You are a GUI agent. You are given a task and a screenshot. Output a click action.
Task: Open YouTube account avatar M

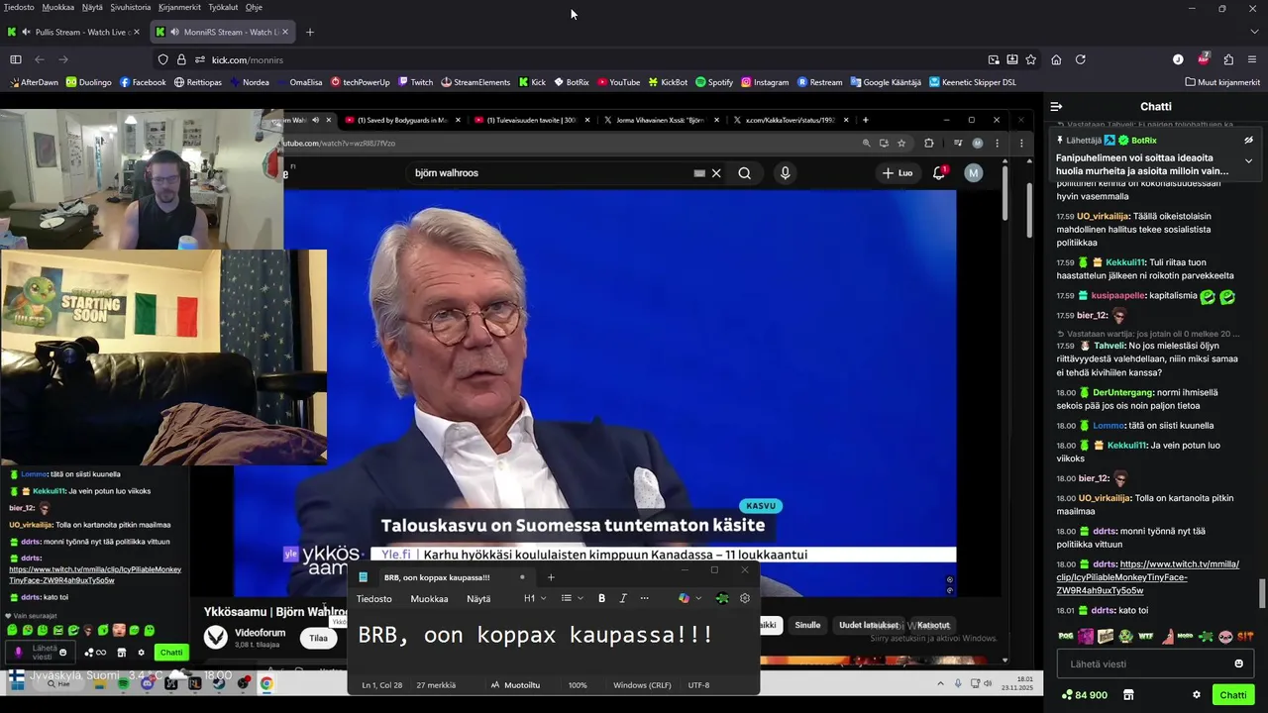pyautogui.click(x=974, y=173)
